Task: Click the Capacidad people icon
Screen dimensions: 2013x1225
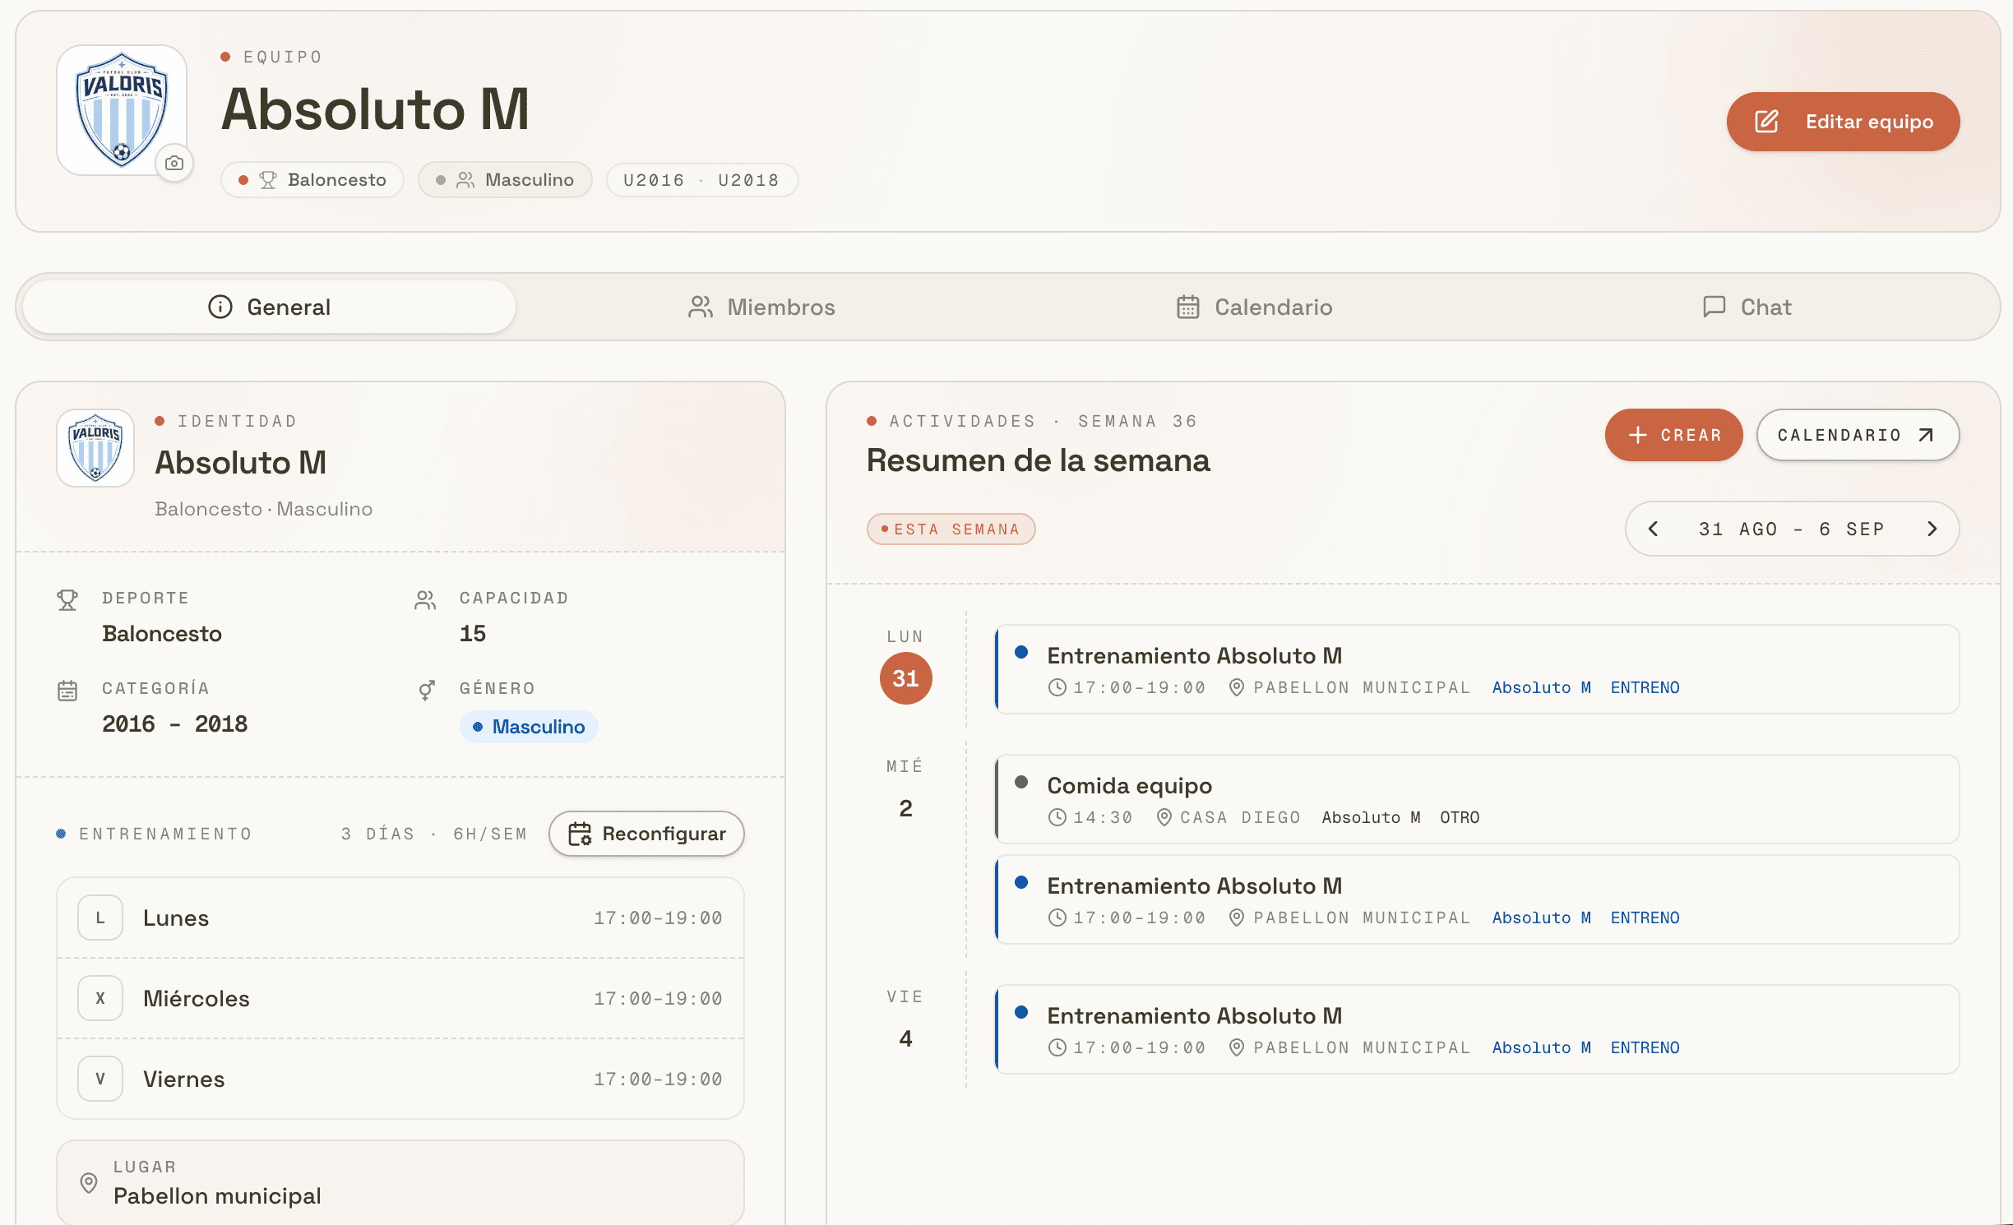Action: pyautogui.click(x=425, y=600)
